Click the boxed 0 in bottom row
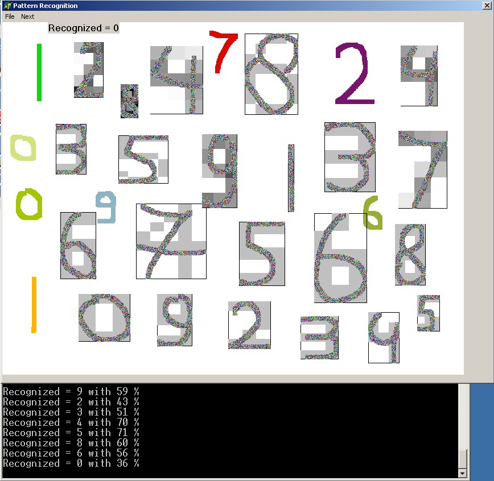The image size is (494, 481). click(104, 317)
